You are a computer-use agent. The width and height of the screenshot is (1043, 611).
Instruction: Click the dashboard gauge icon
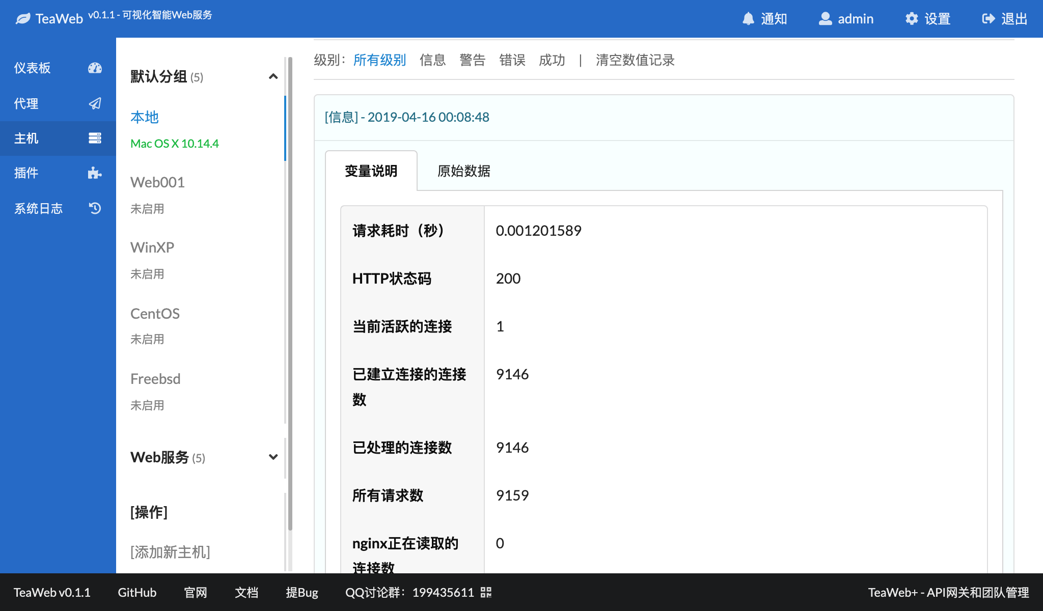(95, 68)
